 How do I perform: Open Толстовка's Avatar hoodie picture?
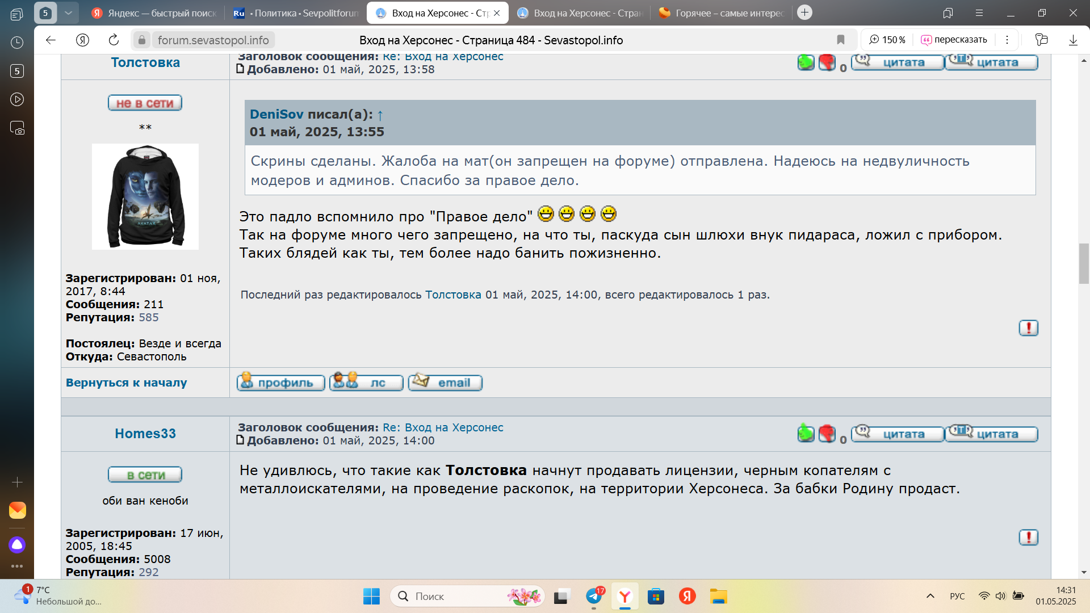click(x=145, y=196)
